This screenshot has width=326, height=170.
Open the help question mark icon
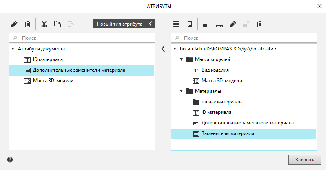click(10, 160)
